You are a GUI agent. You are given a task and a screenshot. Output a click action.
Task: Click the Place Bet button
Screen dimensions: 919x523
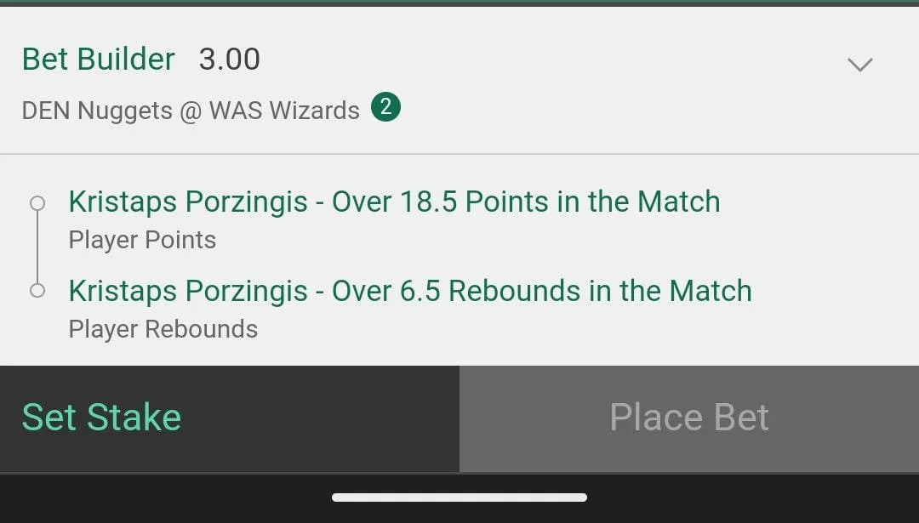(x=689, y=418)
